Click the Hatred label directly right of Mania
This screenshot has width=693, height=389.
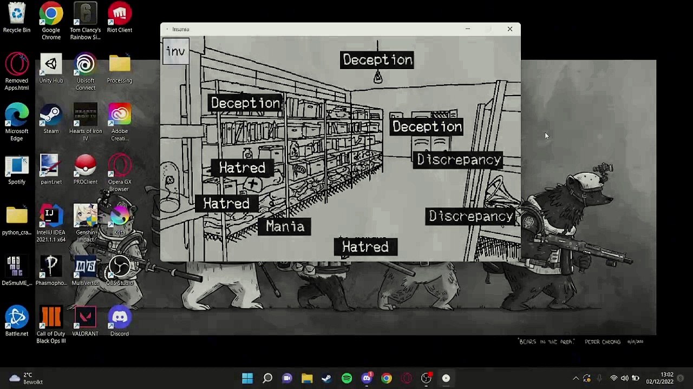[365, 247]
